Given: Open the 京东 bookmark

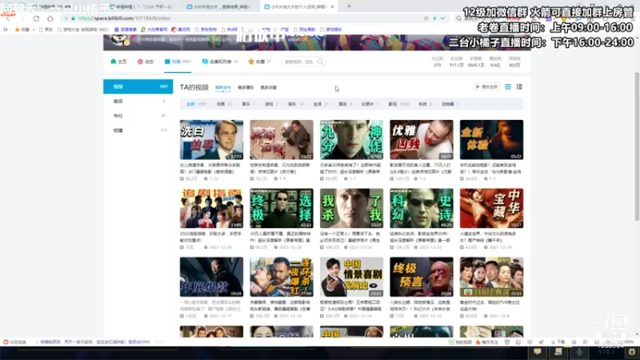Looking at the screenshot, I should coord(46,30).
